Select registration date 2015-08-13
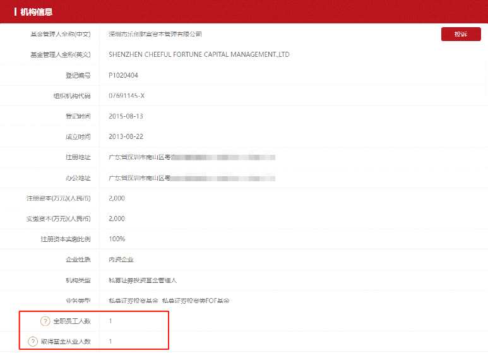 126,116
